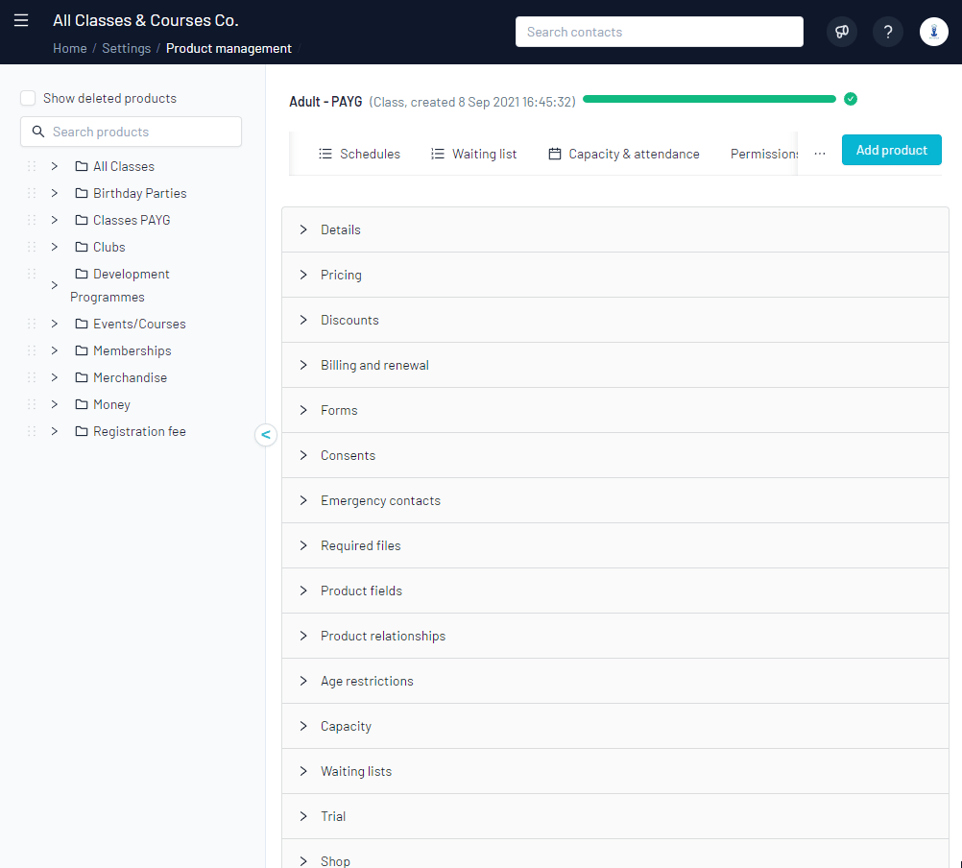Collapse the left sidebar using the arrow toggle
Viewport: 962px width, 868px height.
pos(266,435)
